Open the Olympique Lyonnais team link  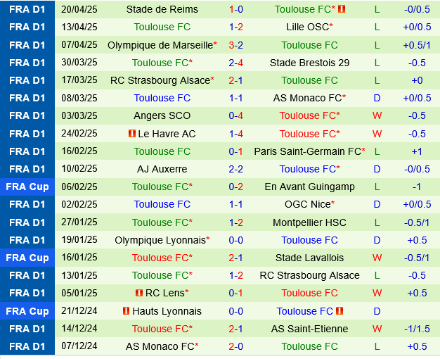(166, 240)
